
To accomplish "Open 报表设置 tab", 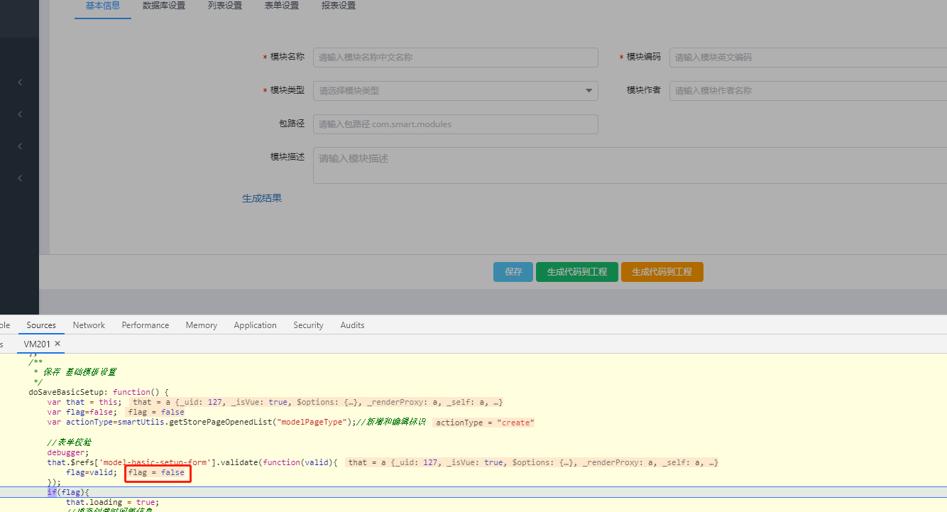I will pos(339,6).
